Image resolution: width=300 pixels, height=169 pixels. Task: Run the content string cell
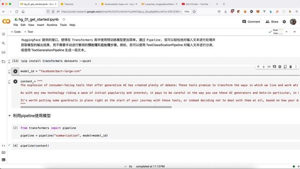tap(15, 81)
